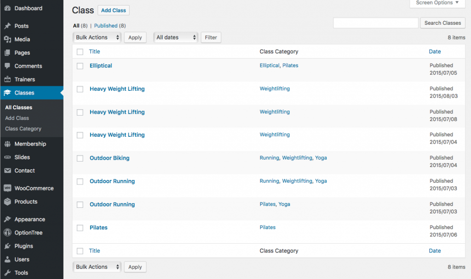Select the Pilates row checkbox
The height and width of the screenshot is (279, 471).
coord(80,228)
